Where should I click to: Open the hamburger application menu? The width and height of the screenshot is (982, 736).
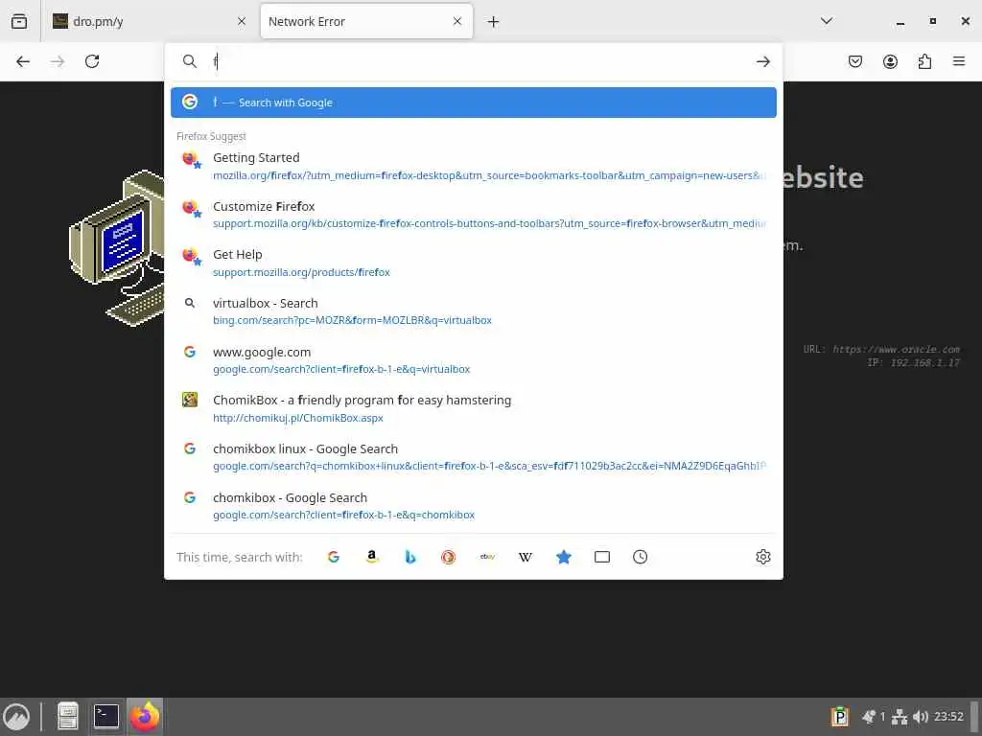coord(959,61)
